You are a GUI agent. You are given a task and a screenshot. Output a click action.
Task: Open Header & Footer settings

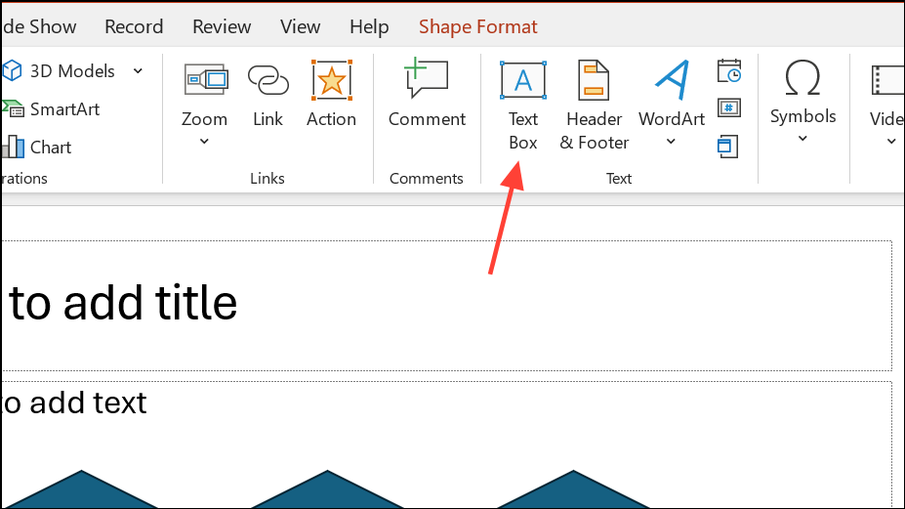(x=594, y=106)
